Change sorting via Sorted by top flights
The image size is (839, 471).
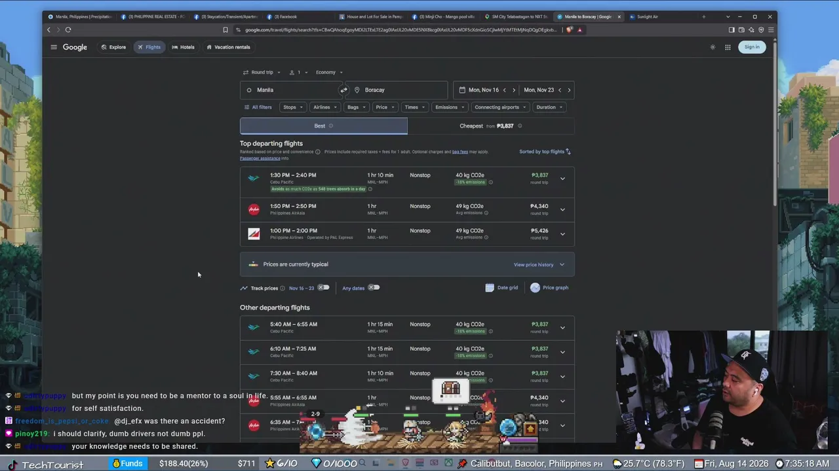(545, 152)
